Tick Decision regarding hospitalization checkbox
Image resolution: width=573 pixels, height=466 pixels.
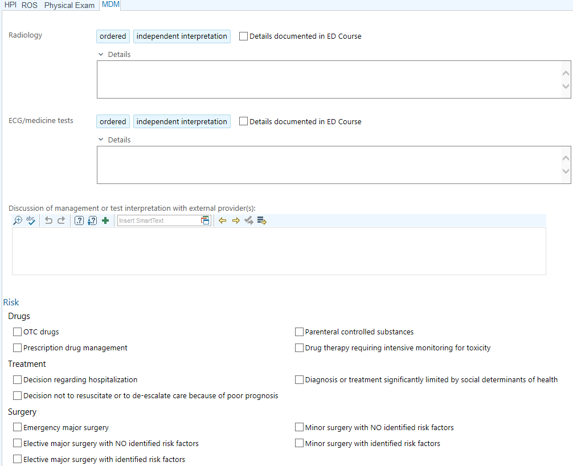point(17,380)
